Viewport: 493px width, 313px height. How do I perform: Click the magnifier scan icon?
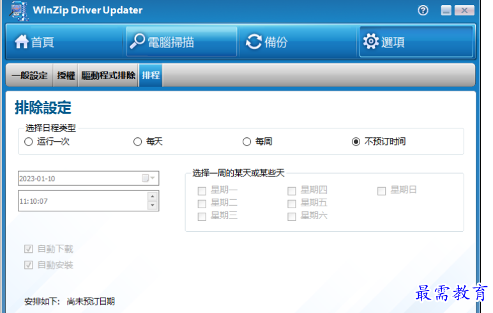point(137,42)
